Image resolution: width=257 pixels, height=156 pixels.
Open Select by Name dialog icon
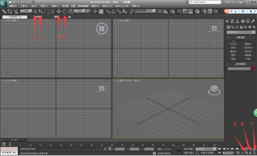(41, 11)
